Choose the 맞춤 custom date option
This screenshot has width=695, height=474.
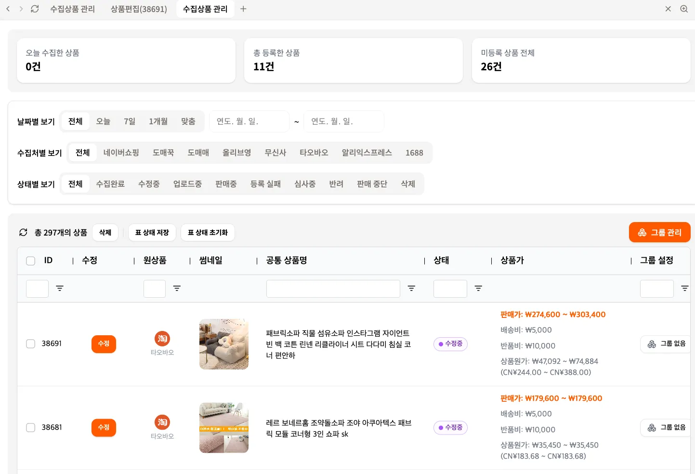coord(188,121)
